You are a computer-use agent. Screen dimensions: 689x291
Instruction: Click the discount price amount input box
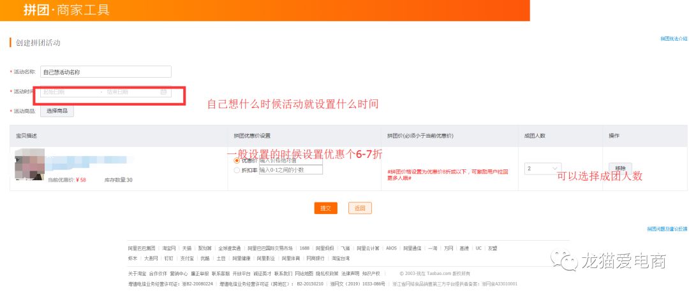click(x=290, y=160)
